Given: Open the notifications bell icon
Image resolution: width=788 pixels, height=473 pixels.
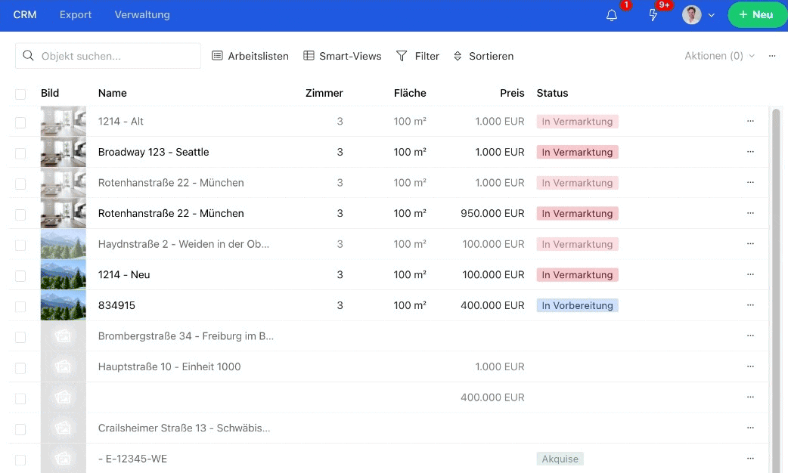Looking at the screenshot, I should (612, 15).
